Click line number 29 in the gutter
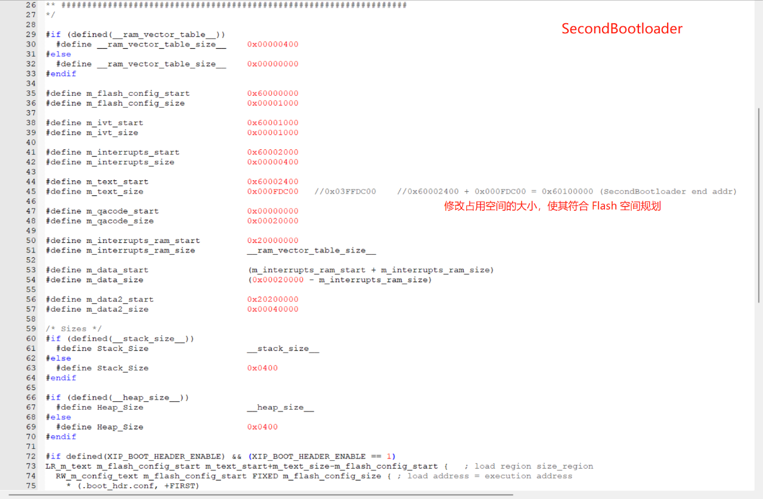 tap(30, 35)
